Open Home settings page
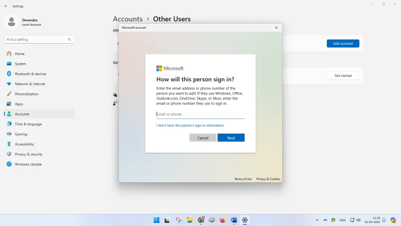The image size is (401, 226). click(x=39, y=54)
